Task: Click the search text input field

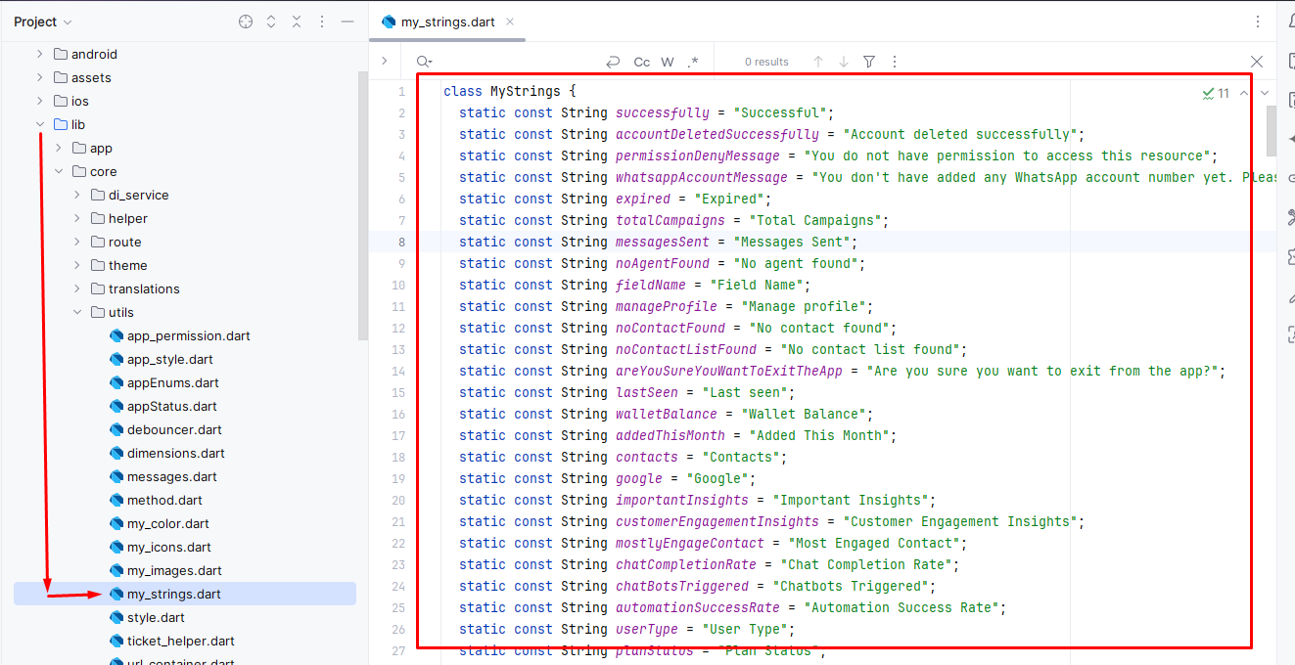Action: tap(519, 62)
